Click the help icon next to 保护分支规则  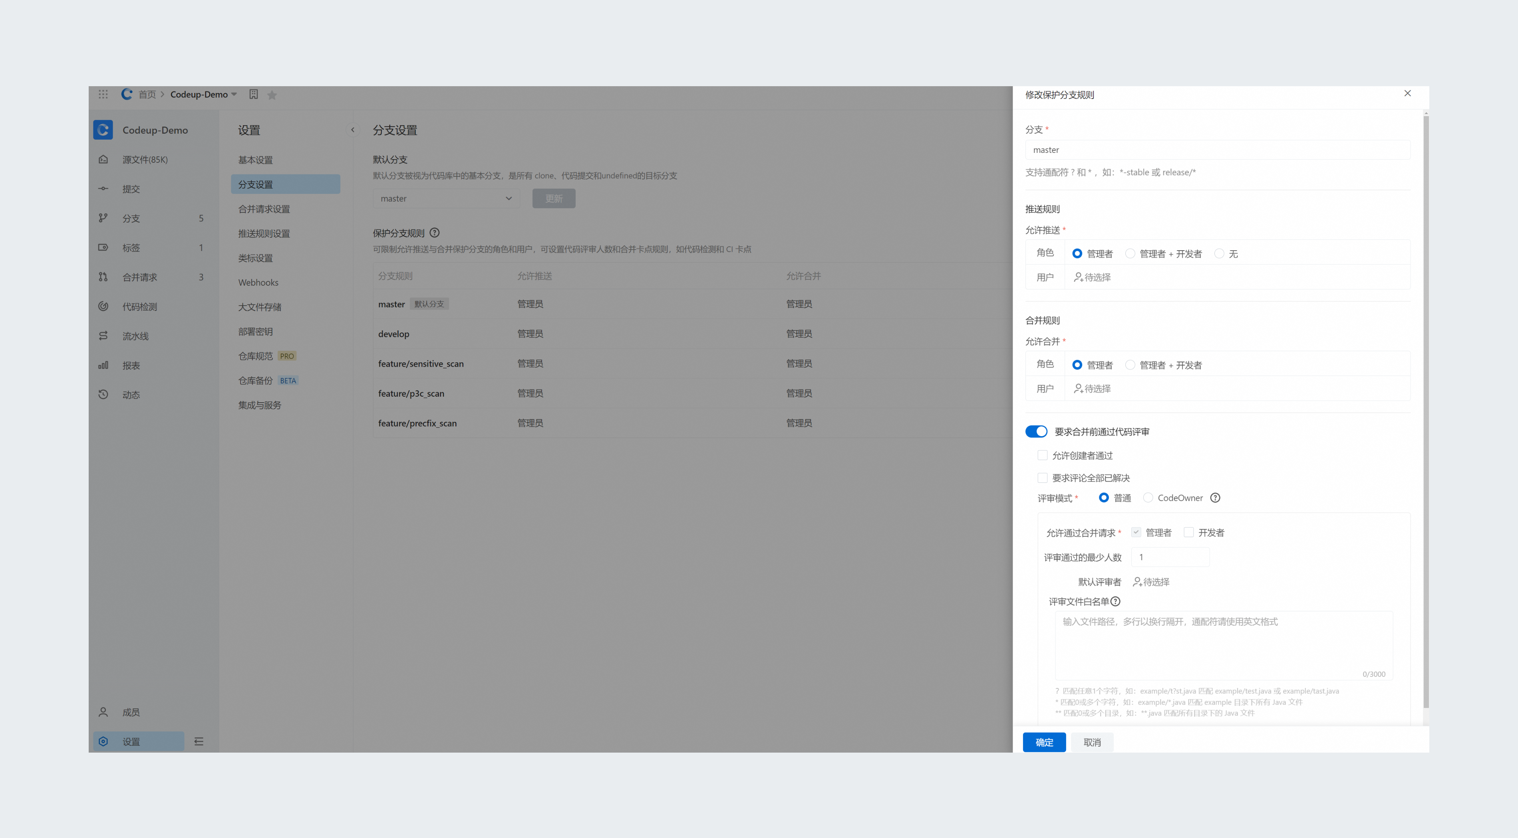(x=434, y=233)
